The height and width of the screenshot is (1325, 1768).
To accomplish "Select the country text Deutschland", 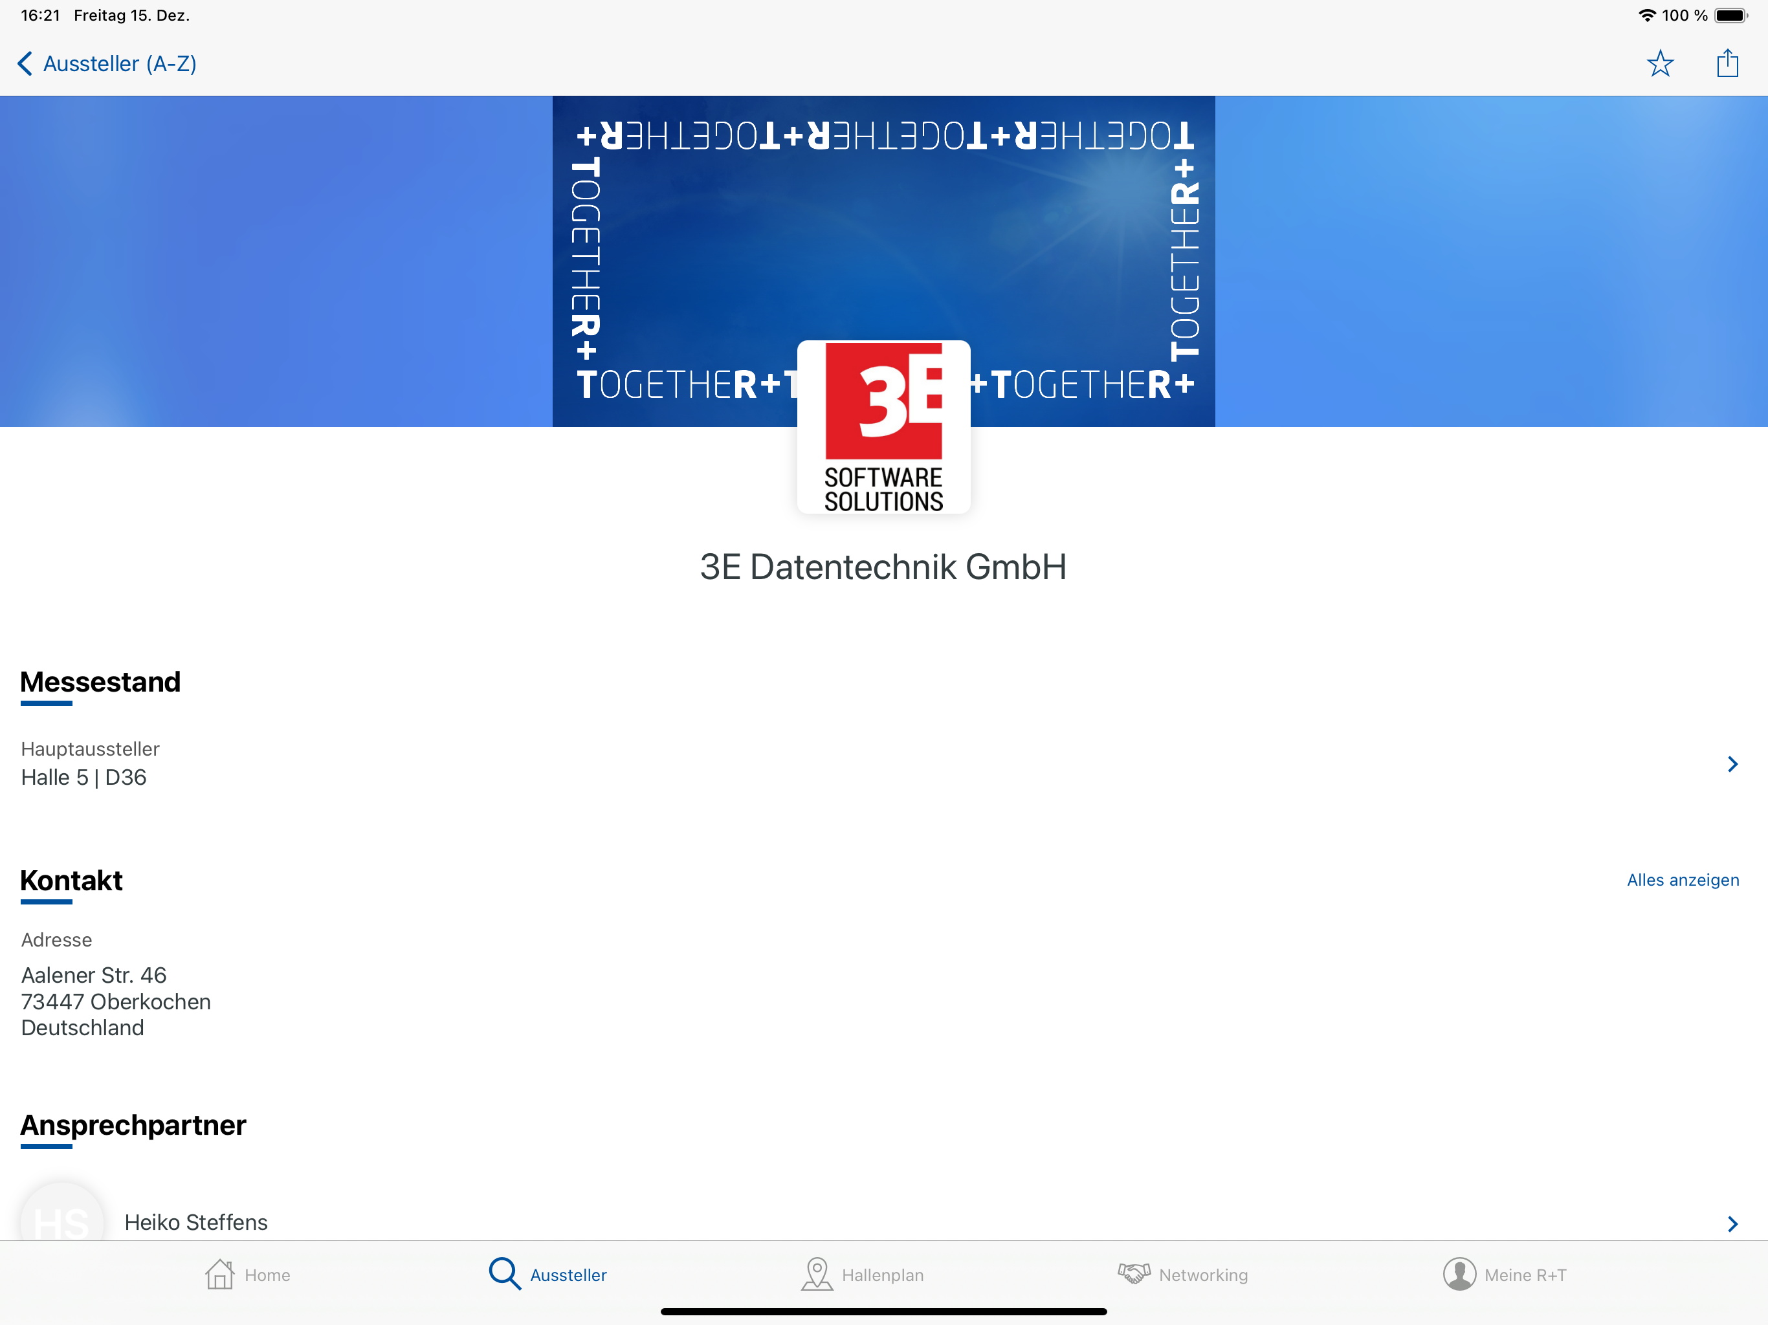I will (82, 1027).
